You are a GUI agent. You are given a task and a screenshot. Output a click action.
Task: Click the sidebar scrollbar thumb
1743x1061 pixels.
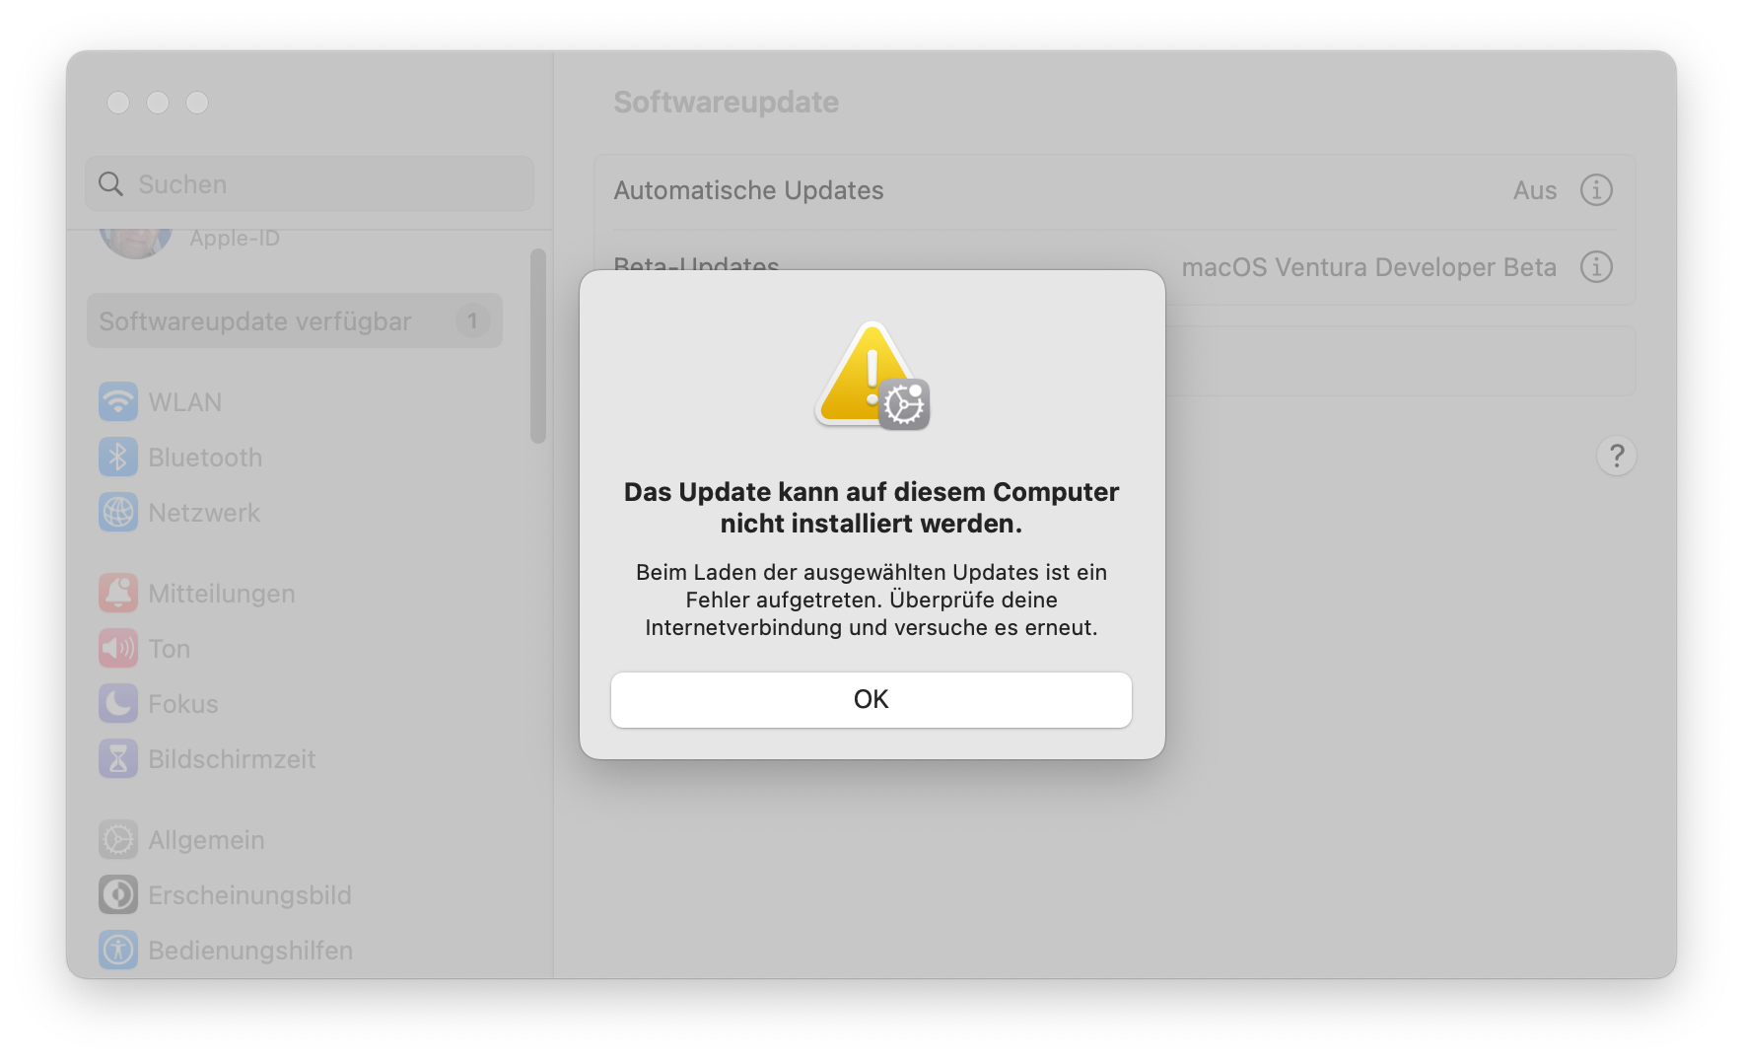(x=538, y=345)
